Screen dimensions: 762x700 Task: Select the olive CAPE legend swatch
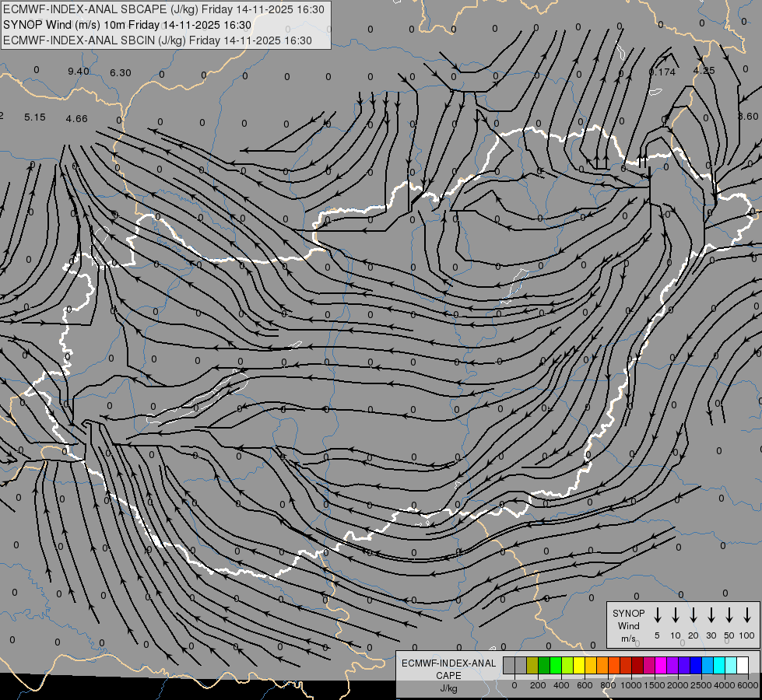tap(532, 665)
